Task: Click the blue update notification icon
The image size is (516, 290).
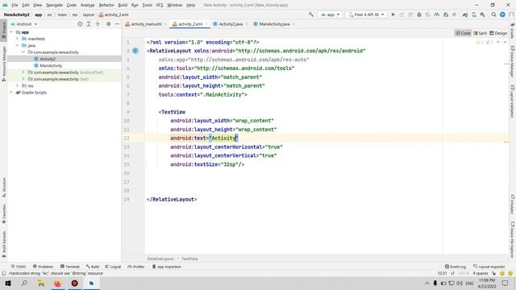Action: pyautogui.click(x=502, y=14)
